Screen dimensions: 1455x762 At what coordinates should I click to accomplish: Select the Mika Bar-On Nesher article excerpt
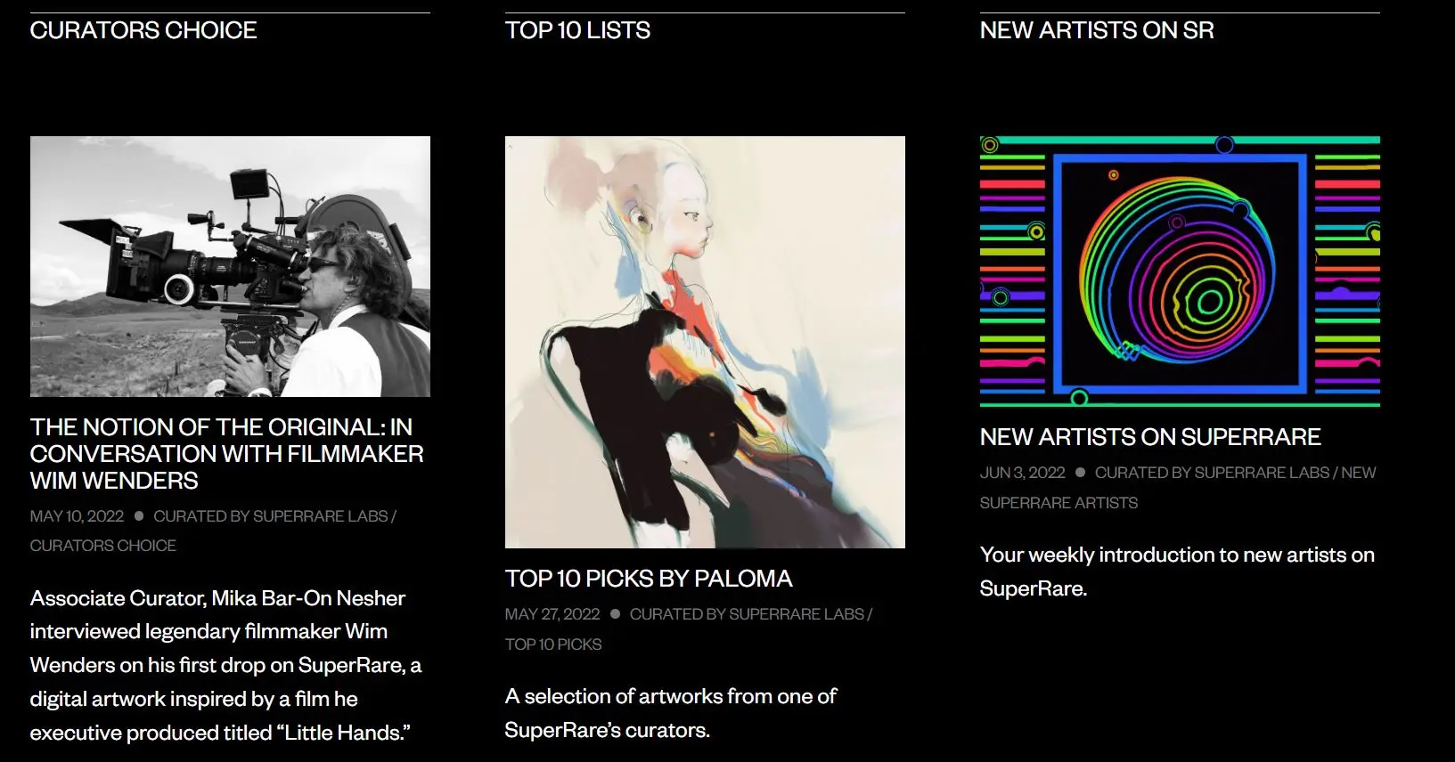pyautogui.click(x=226, y=666)
